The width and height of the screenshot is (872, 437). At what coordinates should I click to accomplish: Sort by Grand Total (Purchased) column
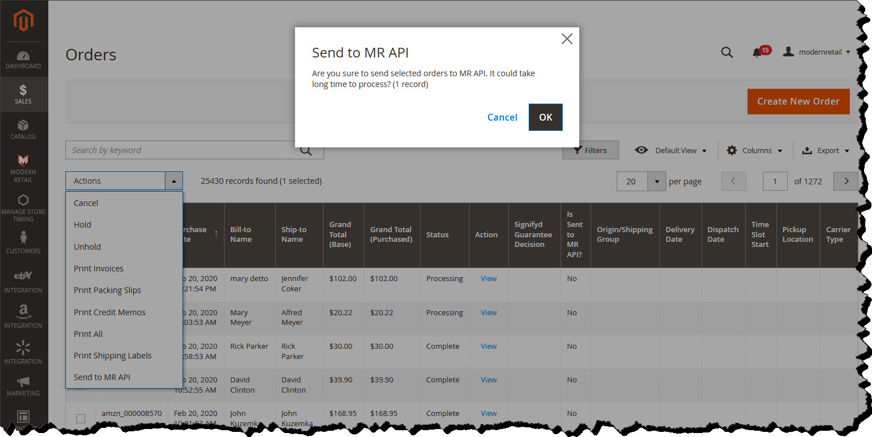coord(392,234)
